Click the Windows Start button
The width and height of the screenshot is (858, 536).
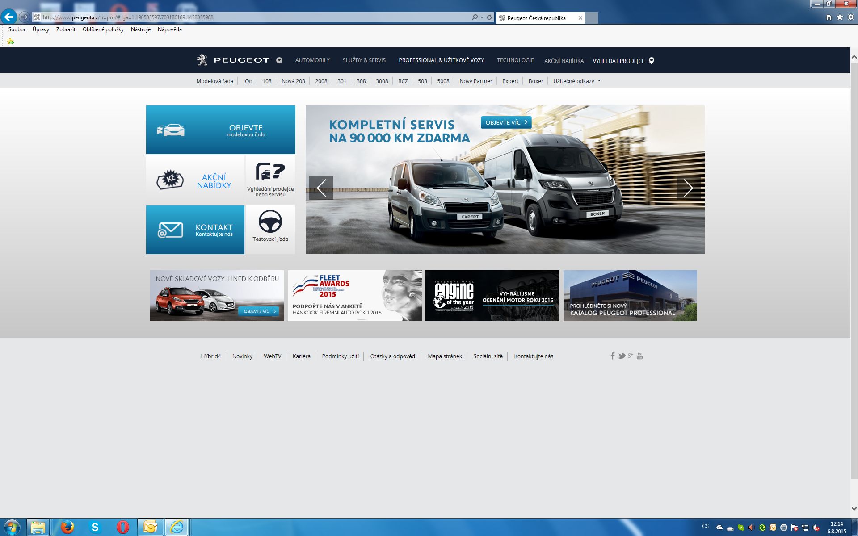[x=11, y=527]
